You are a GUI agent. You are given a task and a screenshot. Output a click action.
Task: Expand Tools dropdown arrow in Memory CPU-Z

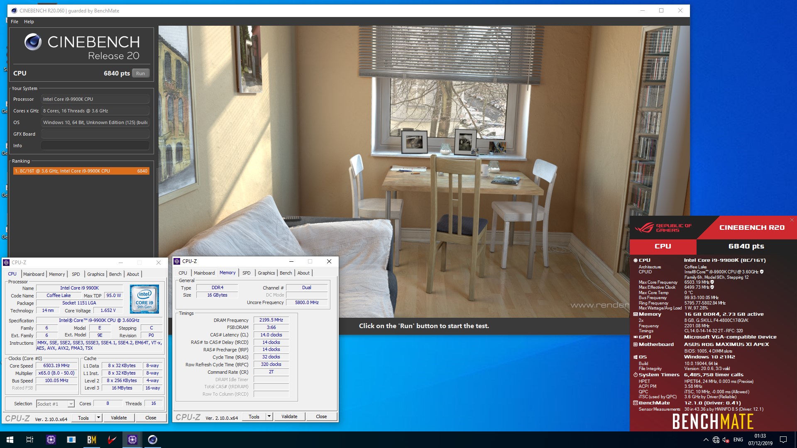pos(269,416)
